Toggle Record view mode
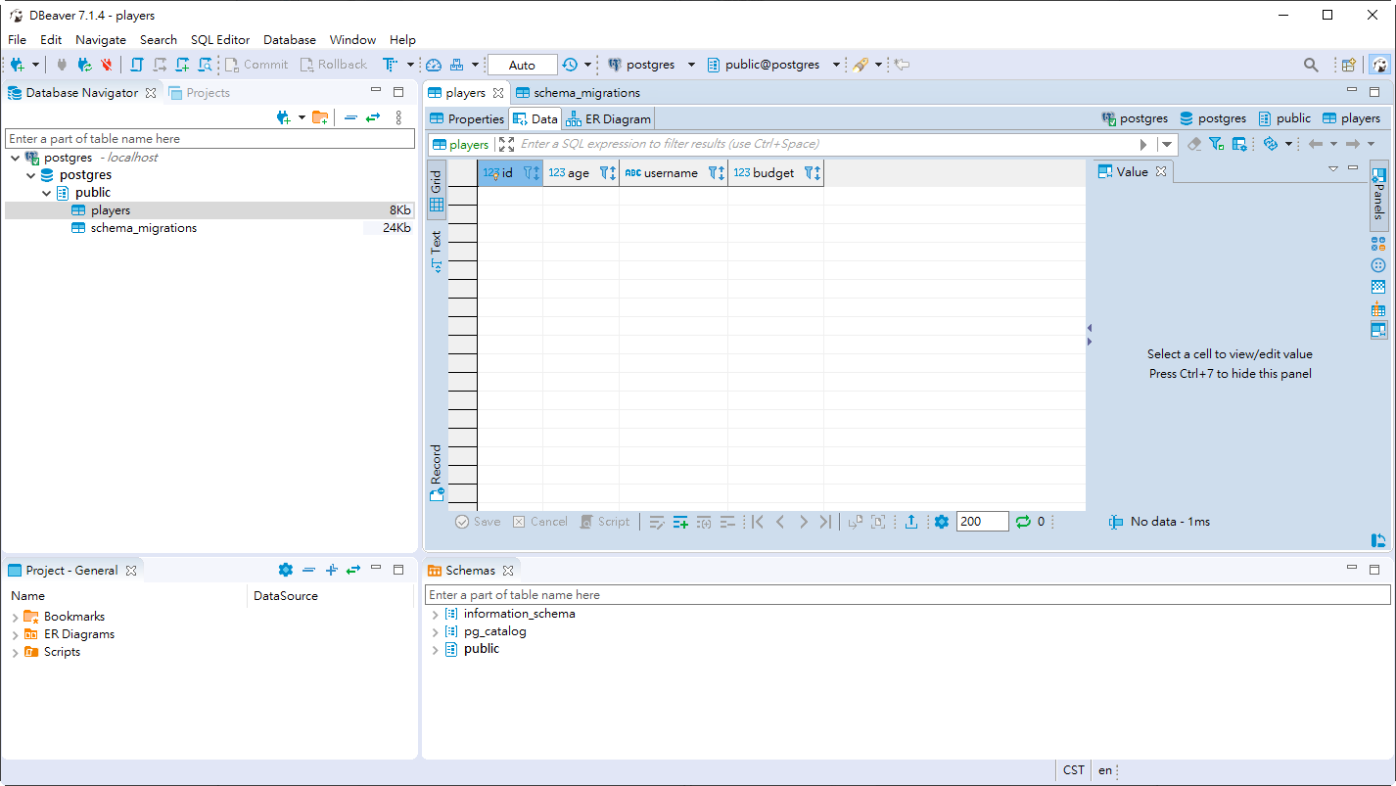Viewport: 1396px width, 786px height. 437,473
